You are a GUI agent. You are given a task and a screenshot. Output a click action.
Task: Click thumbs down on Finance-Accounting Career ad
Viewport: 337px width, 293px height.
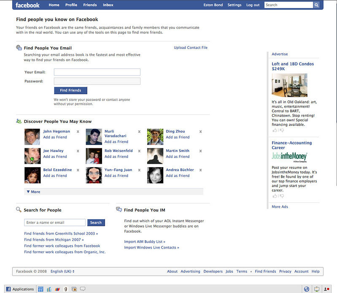[282, 196]
